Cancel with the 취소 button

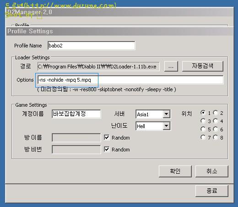[x=212, y=171]
